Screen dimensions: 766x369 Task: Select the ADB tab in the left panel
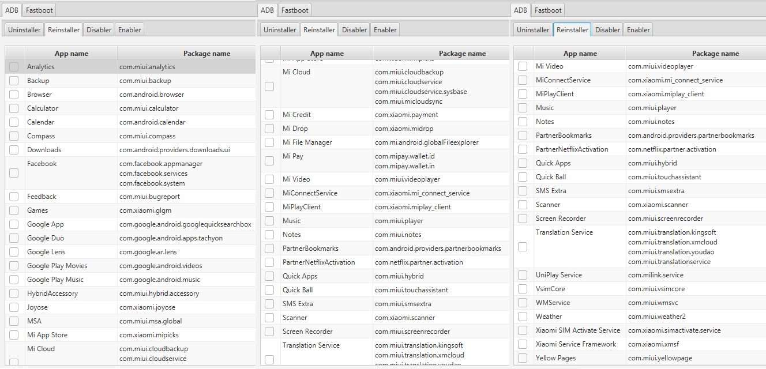click(x=12, y=10)
